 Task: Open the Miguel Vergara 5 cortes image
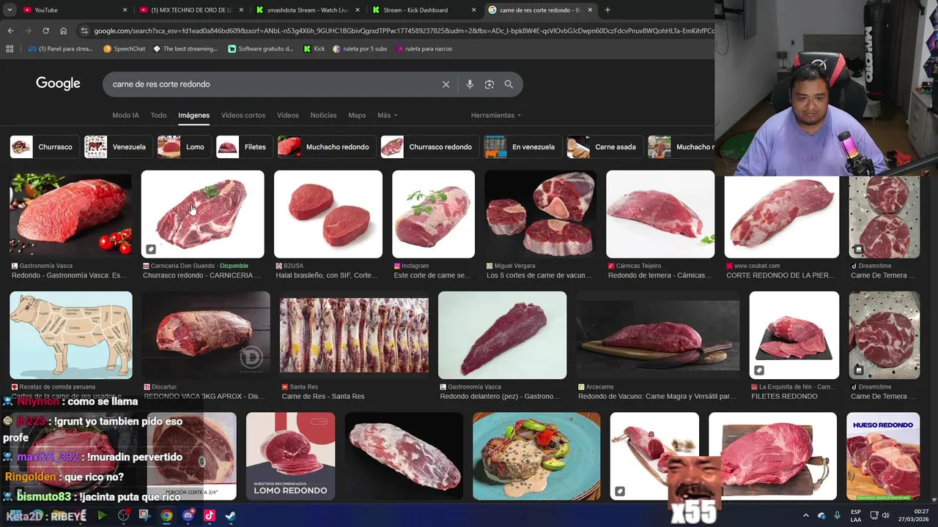click(540, 214)
